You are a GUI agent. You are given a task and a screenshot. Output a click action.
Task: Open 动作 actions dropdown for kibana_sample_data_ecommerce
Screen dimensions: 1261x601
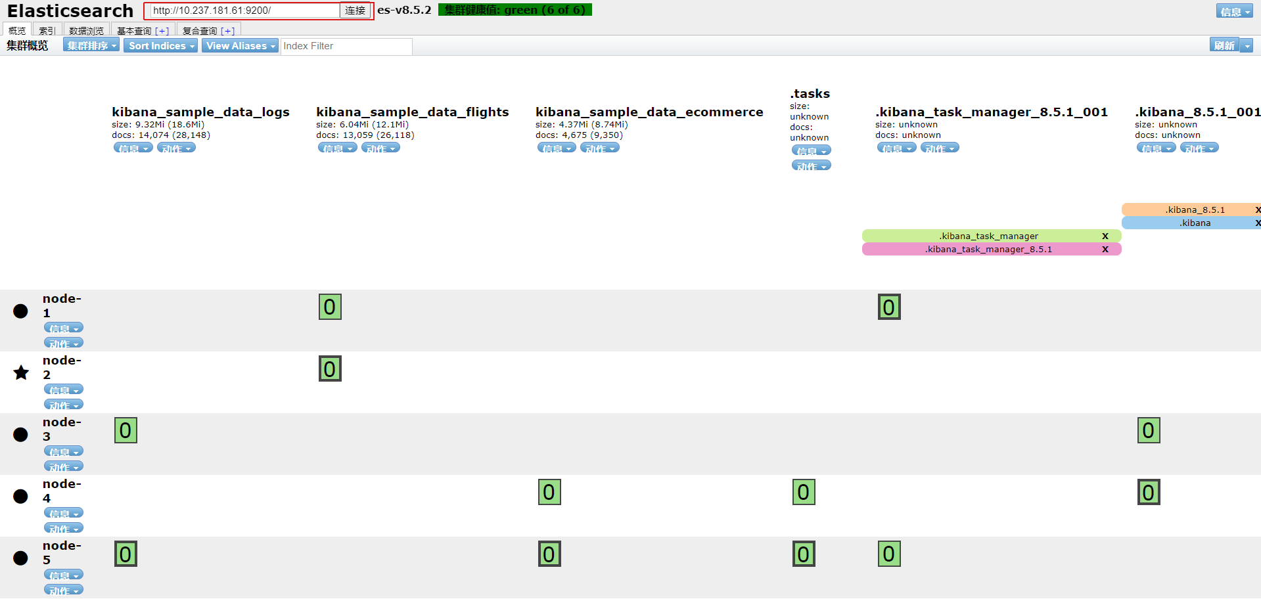pyautogui.click(x=600, y=148)
